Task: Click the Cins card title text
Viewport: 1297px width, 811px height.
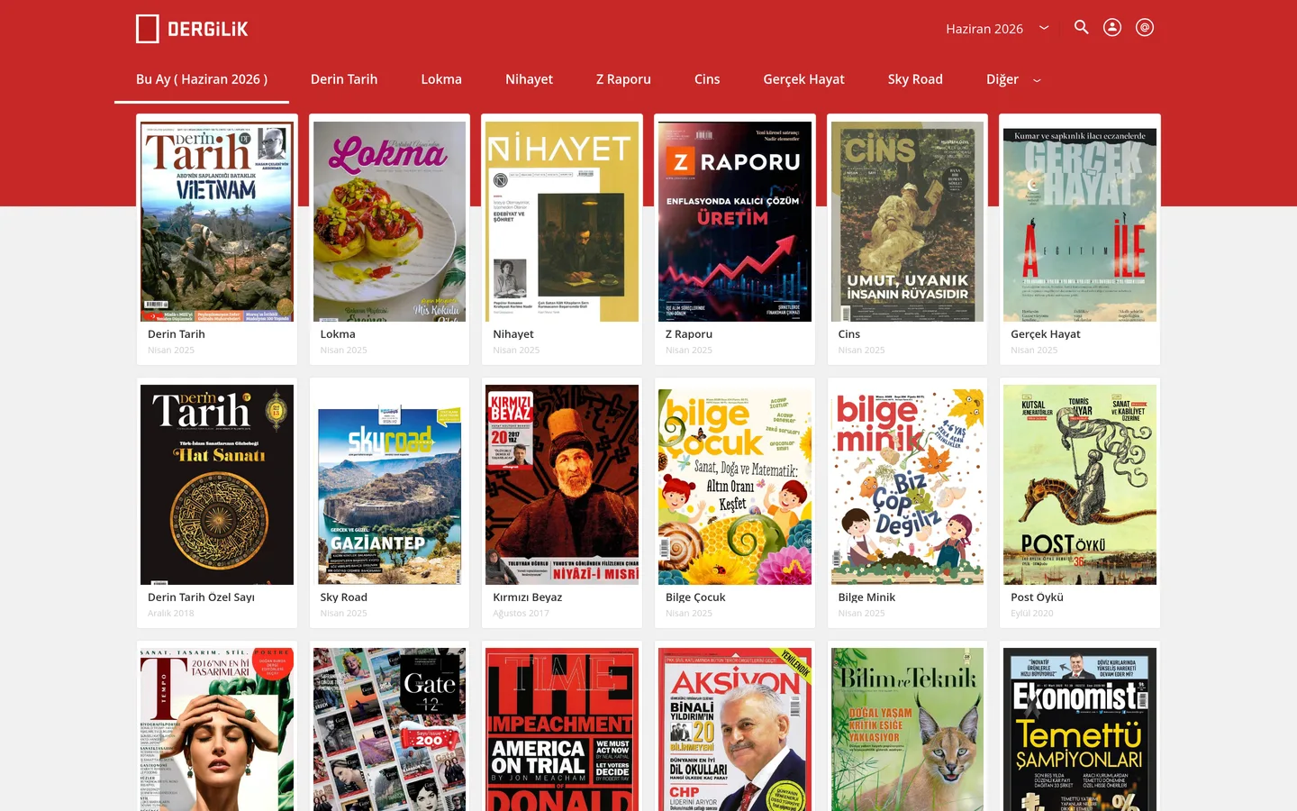Action: coord(849,334)
